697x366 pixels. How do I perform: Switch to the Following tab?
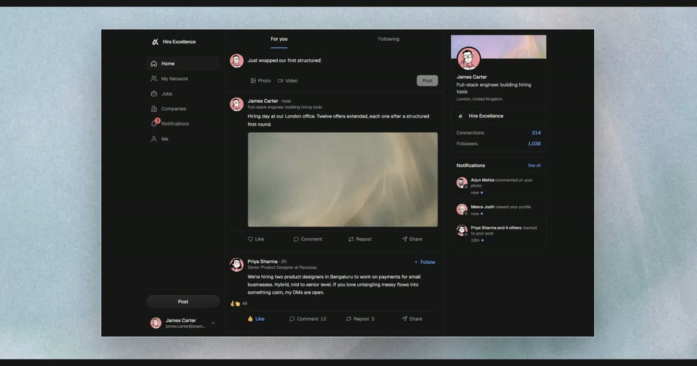tap(389, 39)
